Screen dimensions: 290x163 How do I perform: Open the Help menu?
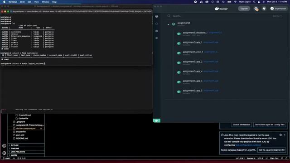click(54, 2)
